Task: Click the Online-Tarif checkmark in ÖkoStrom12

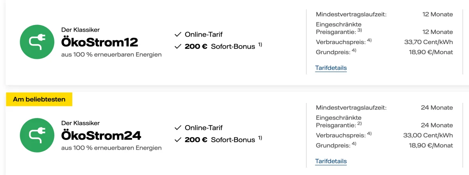Action: [x=178, y=35]
